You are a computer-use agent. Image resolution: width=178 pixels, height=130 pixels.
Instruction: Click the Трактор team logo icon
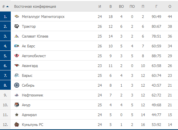point(17,26)
